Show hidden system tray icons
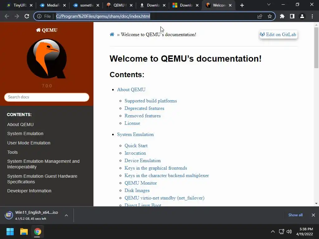The width and height of the screenshot is (319, 239). coord(273,232)
